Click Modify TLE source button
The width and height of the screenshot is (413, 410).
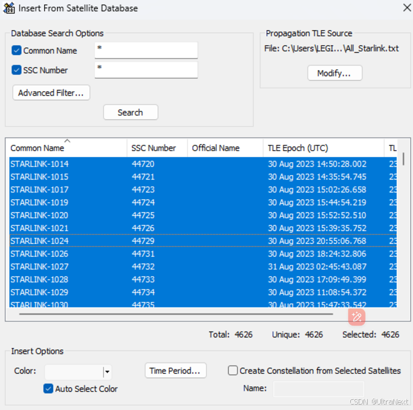click(x=335, y=73)
